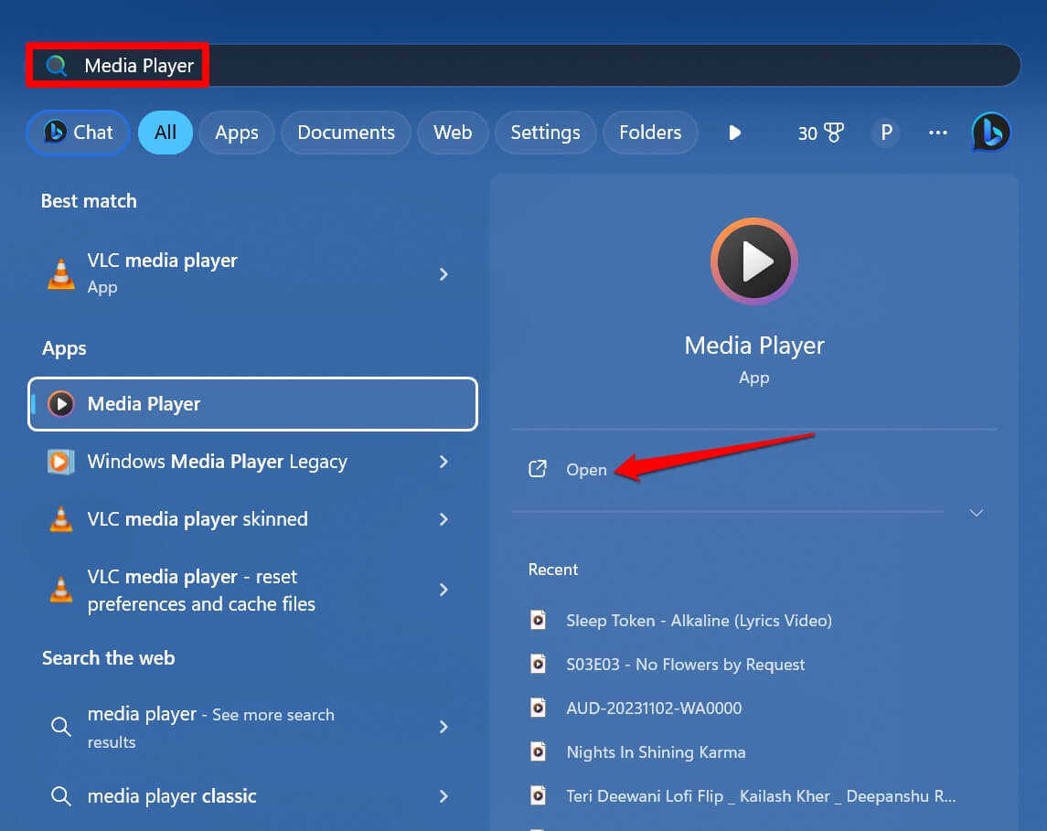Open VLC media player best match result
Screen dimensions: 1047x831
pos(252,273)
